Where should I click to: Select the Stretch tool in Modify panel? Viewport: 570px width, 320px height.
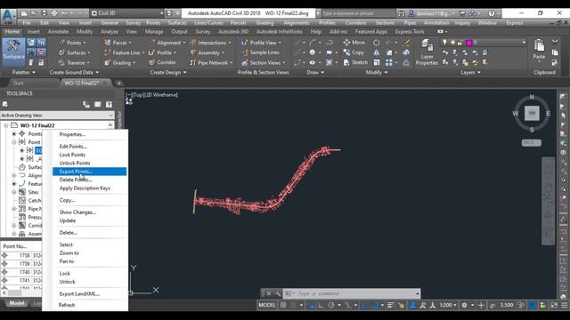(355, 62)
